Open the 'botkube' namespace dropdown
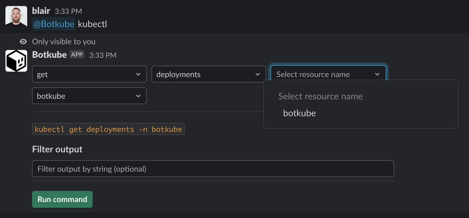 89,96
